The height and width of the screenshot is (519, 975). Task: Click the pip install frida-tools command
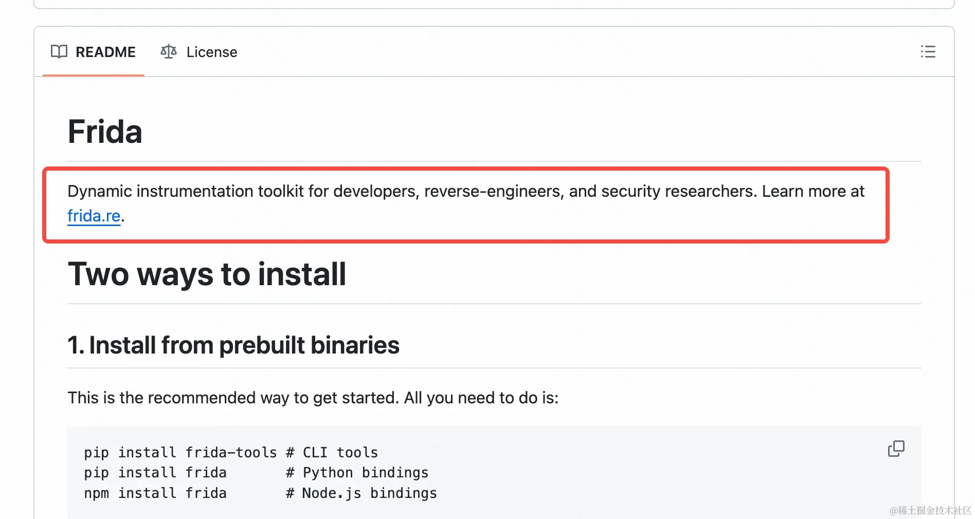[x=180, y=453]
